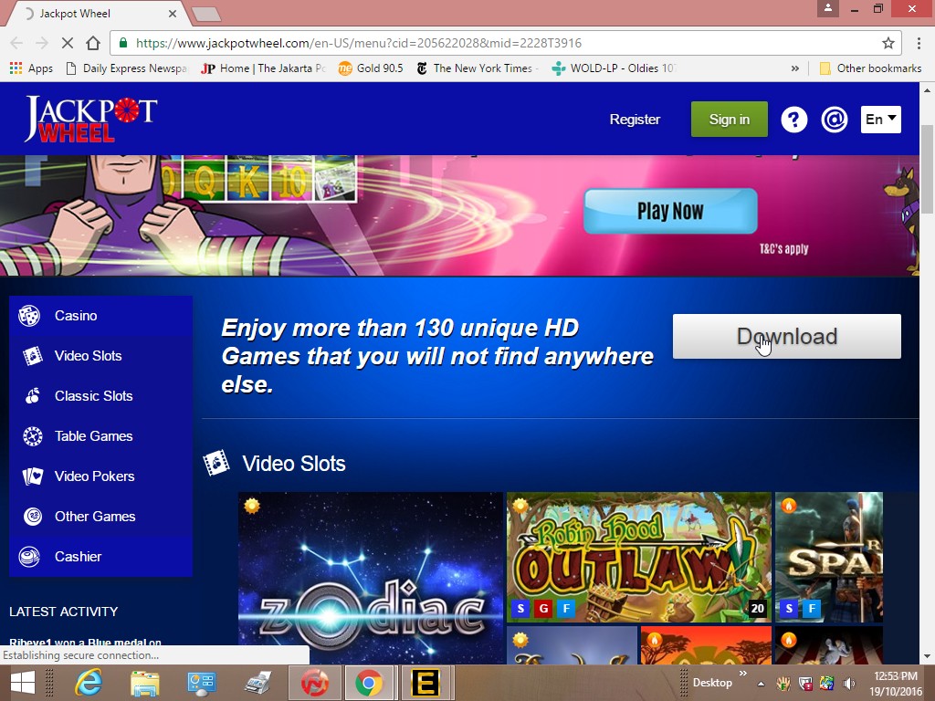The height and width of the screenshot is (701, 935).
Task: Open the Windows Start button
Action: pyautogui.click(x=23, y=683)
